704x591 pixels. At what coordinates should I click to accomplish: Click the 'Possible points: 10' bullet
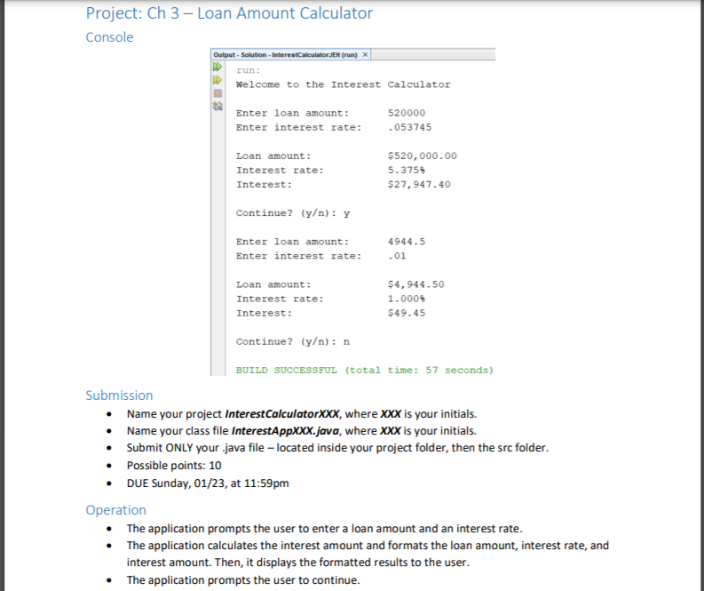coord(174,466)
